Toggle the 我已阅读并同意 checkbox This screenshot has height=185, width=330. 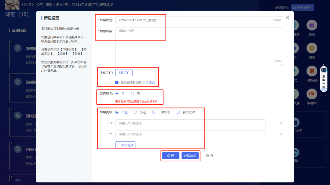117,83
